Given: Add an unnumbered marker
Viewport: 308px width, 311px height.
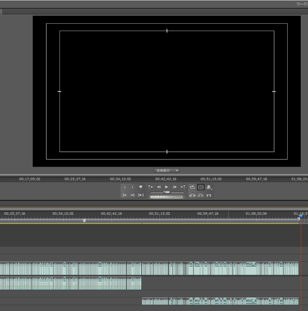Looking at the screenshot, I should click(x=141, y=187).
